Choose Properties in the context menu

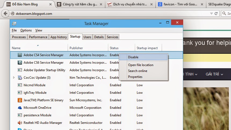pos(143,77)
